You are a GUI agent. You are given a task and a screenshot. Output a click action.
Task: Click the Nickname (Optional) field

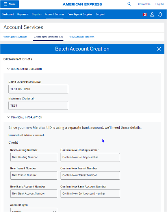38,105
